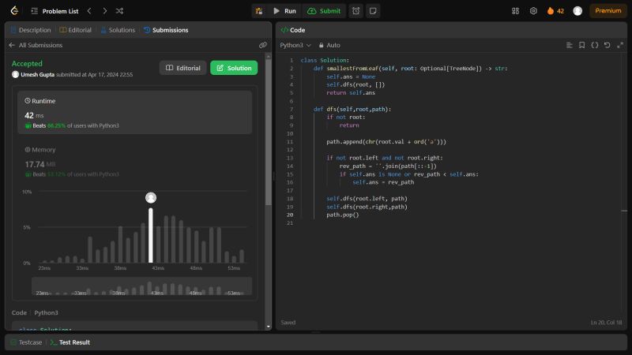Image resolution: width=632 pixels, height=355 pixels.
Task: Click line 2 def smallestFromLeaf
Action: (x=410, y=69)
